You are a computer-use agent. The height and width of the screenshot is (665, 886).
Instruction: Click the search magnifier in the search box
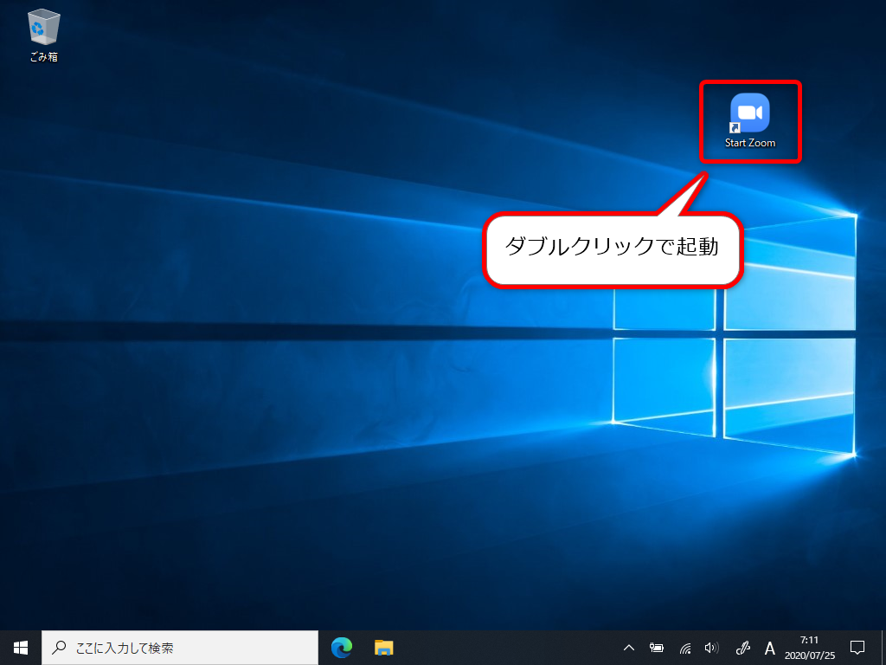pyautogui.click(x=59, y=647)
